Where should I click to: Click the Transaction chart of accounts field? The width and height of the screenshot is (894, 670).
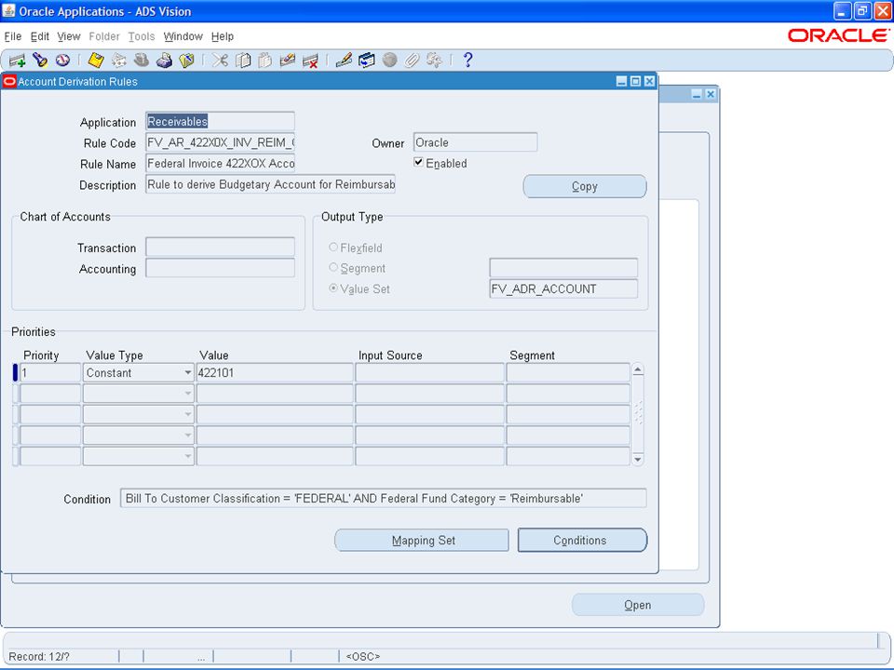[x=220, y=248]
